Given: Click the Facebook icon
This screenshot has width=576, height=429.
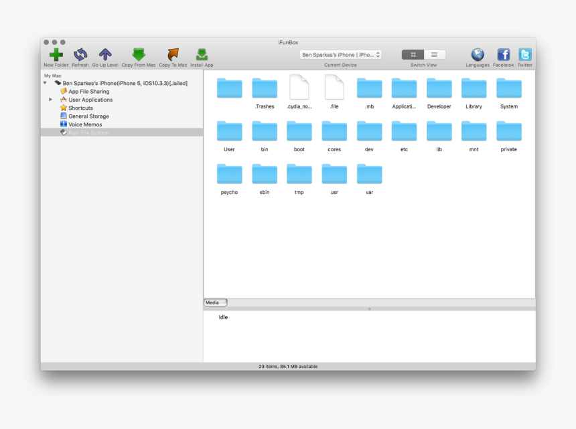Looking at the screenshot, I should pyautogui.click(x=503, y=54).
